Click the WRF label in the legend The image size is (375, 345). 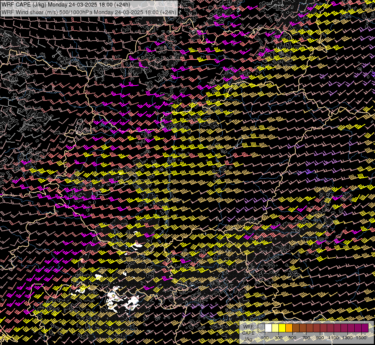click(249, 327)
